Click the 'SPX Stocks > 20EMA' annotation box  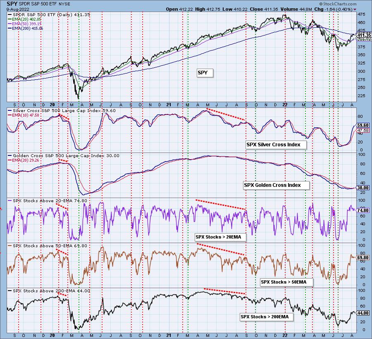[x=220, y=237]
